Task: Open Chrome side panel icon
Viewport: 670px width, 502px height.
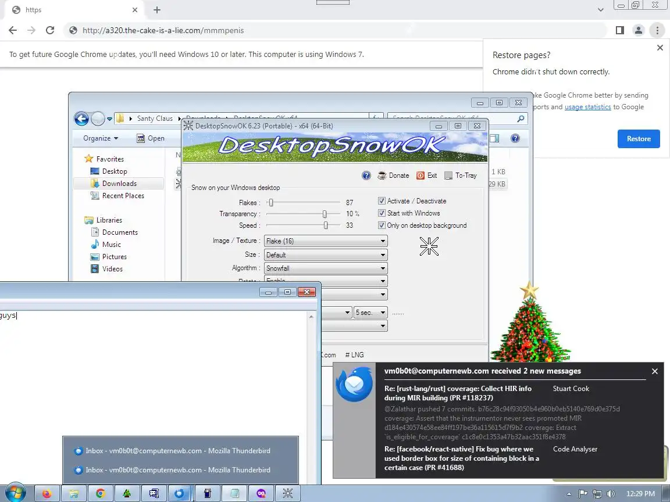Action: pos(620,30)
